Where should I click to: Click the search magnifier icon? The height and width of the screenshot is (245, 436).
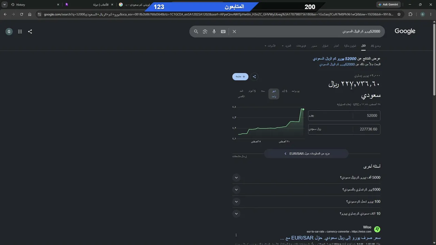click(x=196, y=31)
